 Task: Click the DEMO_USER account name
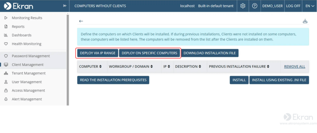tap(272, 6)
